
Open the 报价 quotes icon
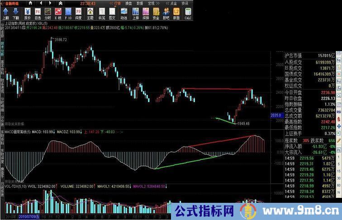[x=28, y=14]
